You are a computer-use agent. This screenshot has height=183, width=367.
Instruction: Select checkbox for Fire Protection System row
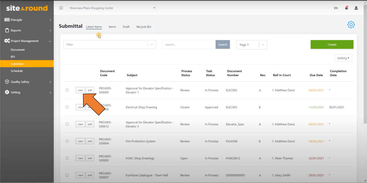pos(67,141)
